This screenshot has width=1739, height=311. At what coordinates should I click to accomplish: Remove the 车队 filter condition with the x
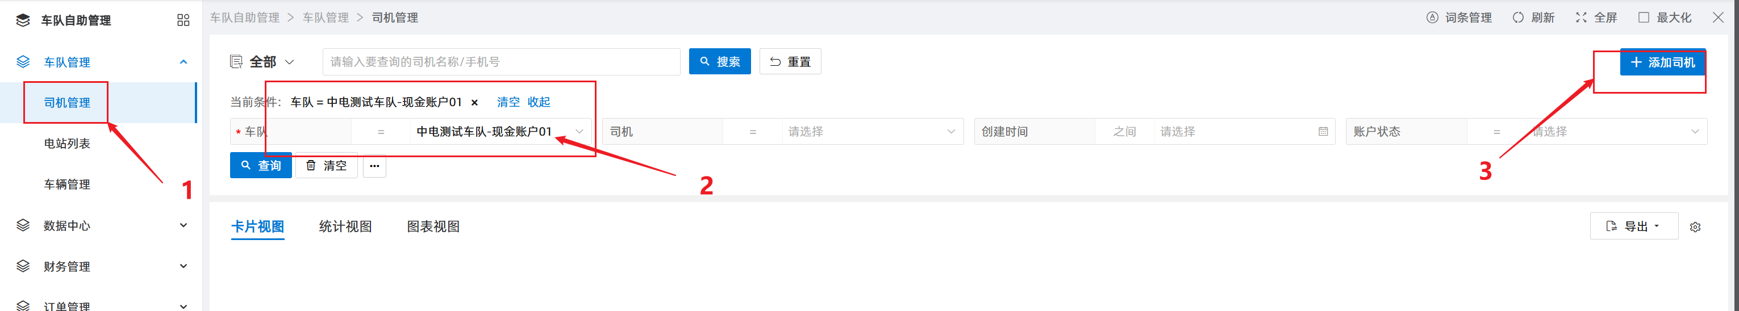(474, 103)
